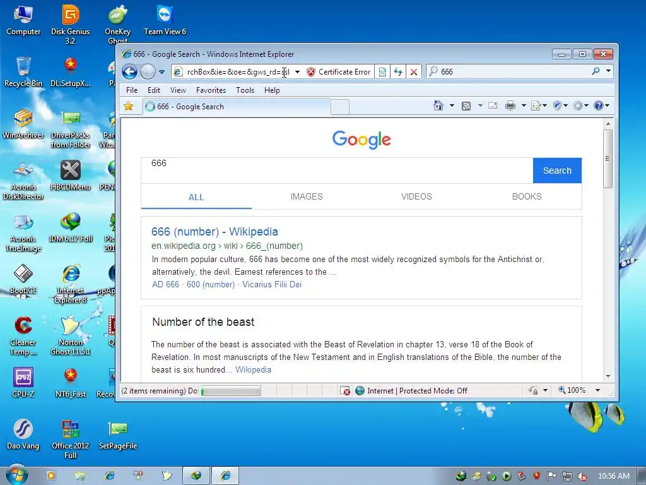The width and height of the screenshot is (646, 485).
Task: Open Favorites Center with the star icon
Action: pos(129,106)
